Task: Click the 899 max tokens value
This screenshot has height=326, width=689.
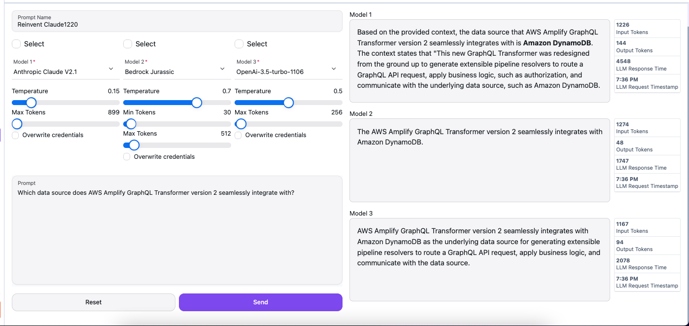Action: coord(114,112)
